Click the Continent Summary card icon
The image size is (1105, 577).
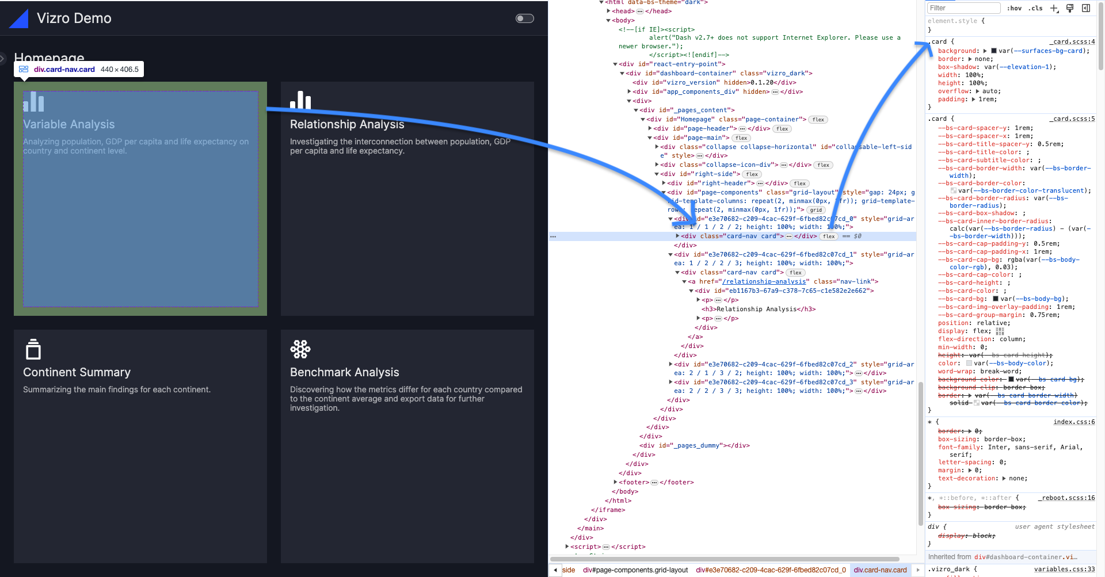click(33, 349)
